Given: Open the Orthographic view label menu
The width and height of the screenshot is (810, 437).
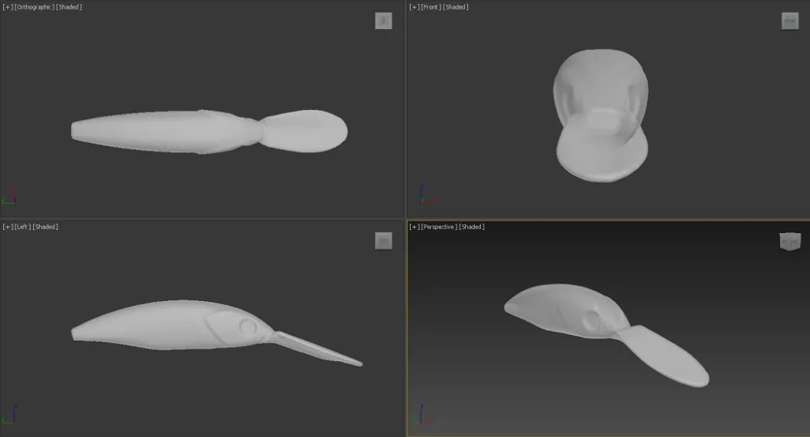Looking at the screenshot, I should tap(34, 7).
